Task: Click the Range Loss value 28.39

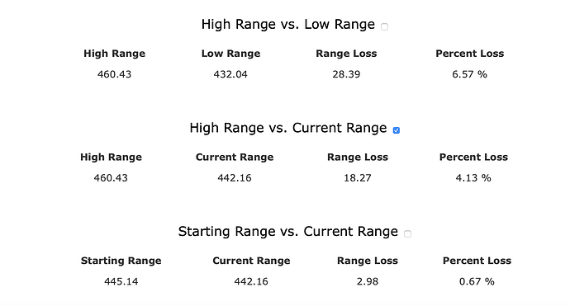Action: pos(346,74)
